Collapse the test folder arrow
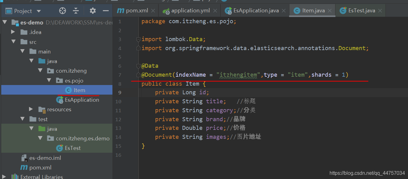 click(22, 119)
